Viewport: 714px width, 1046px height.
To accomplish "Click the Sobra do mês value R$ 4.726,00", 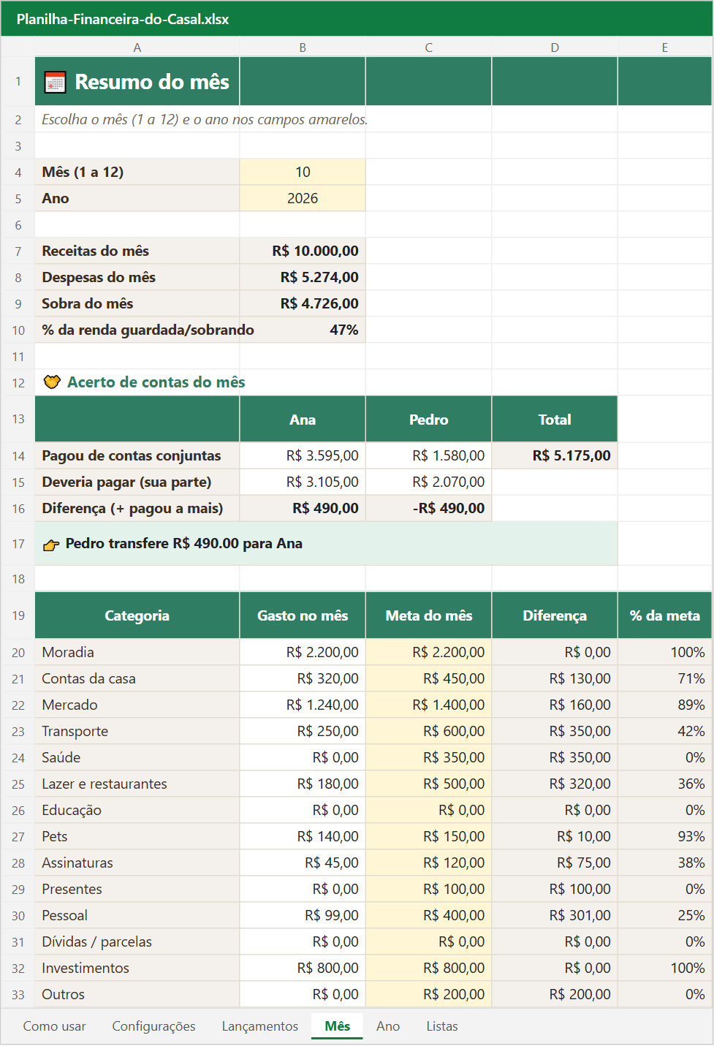I will tap(303, 303).
